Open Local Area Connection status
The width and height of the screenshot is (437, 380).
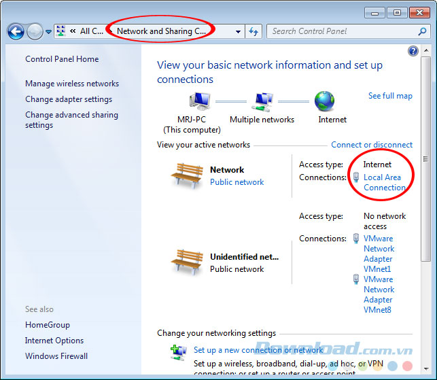tap(385, 182)
